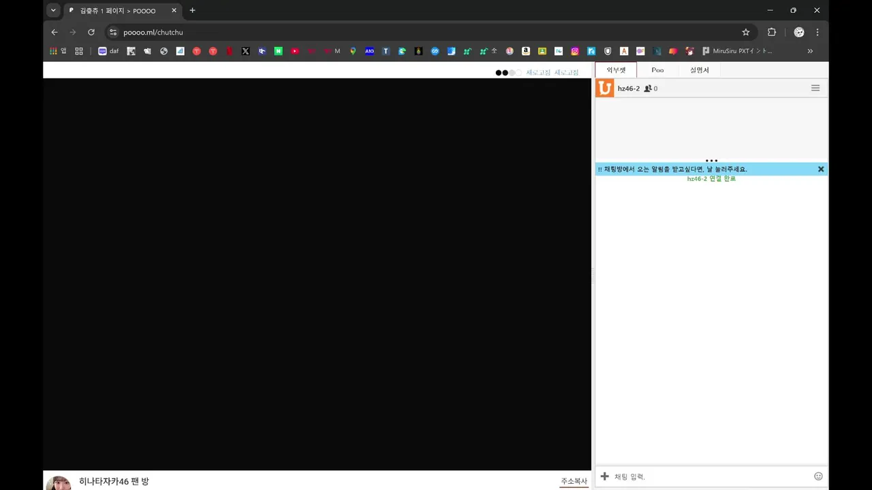Open the tab search dropdown arrow
The image size is (872, 490).
(53, 10)
